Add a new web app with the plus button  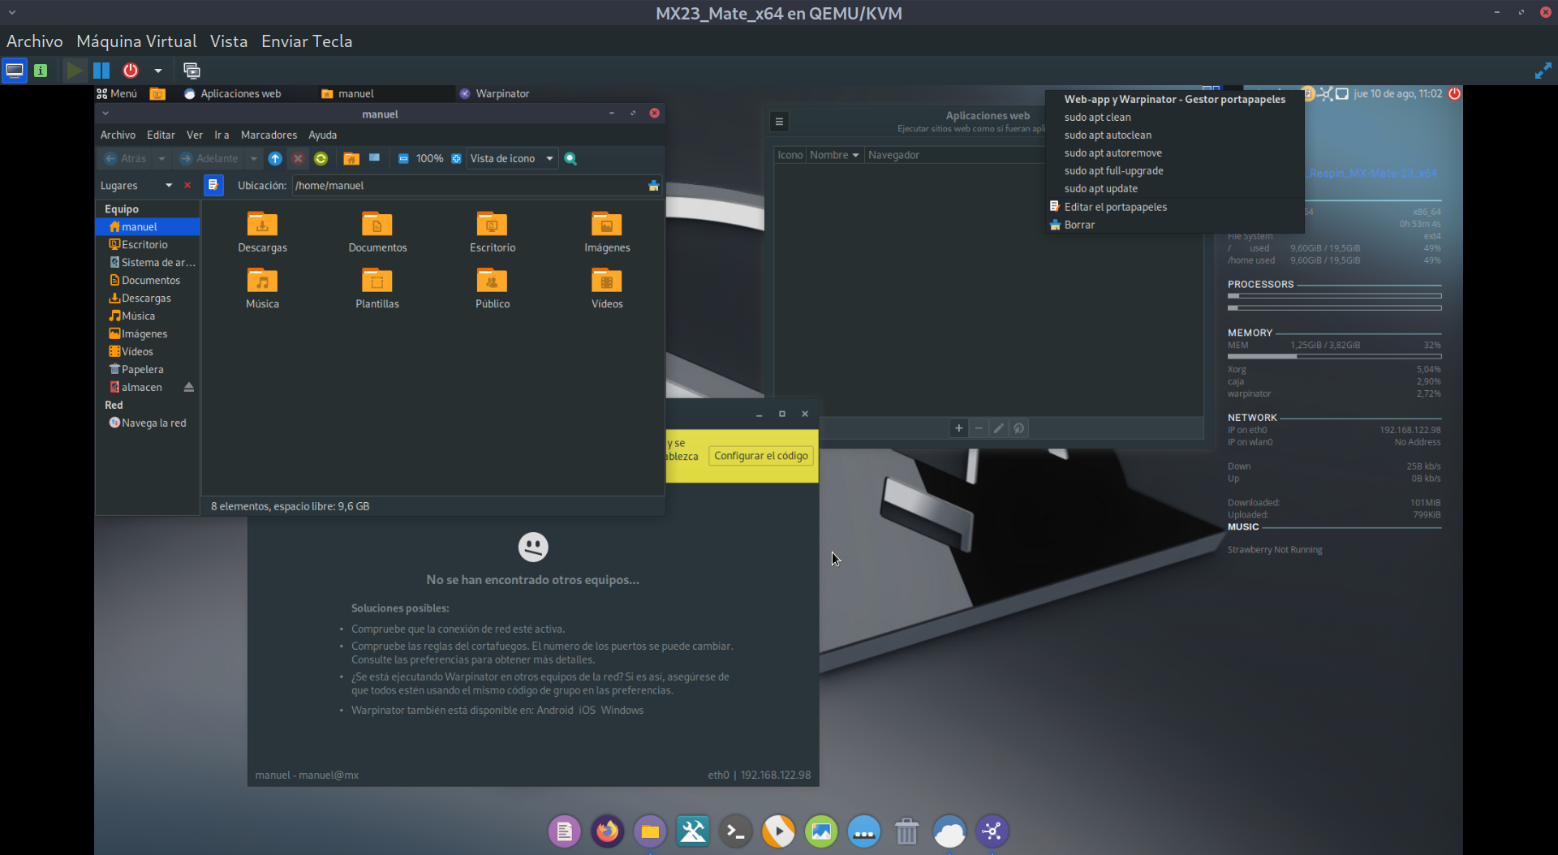959,428
